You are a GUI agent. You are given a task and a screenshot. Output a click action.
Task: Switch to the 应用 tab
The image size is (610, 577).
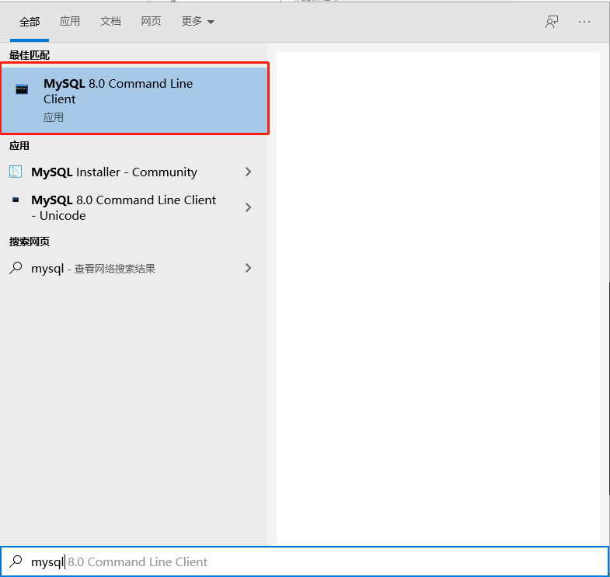[x=70, y=21]
